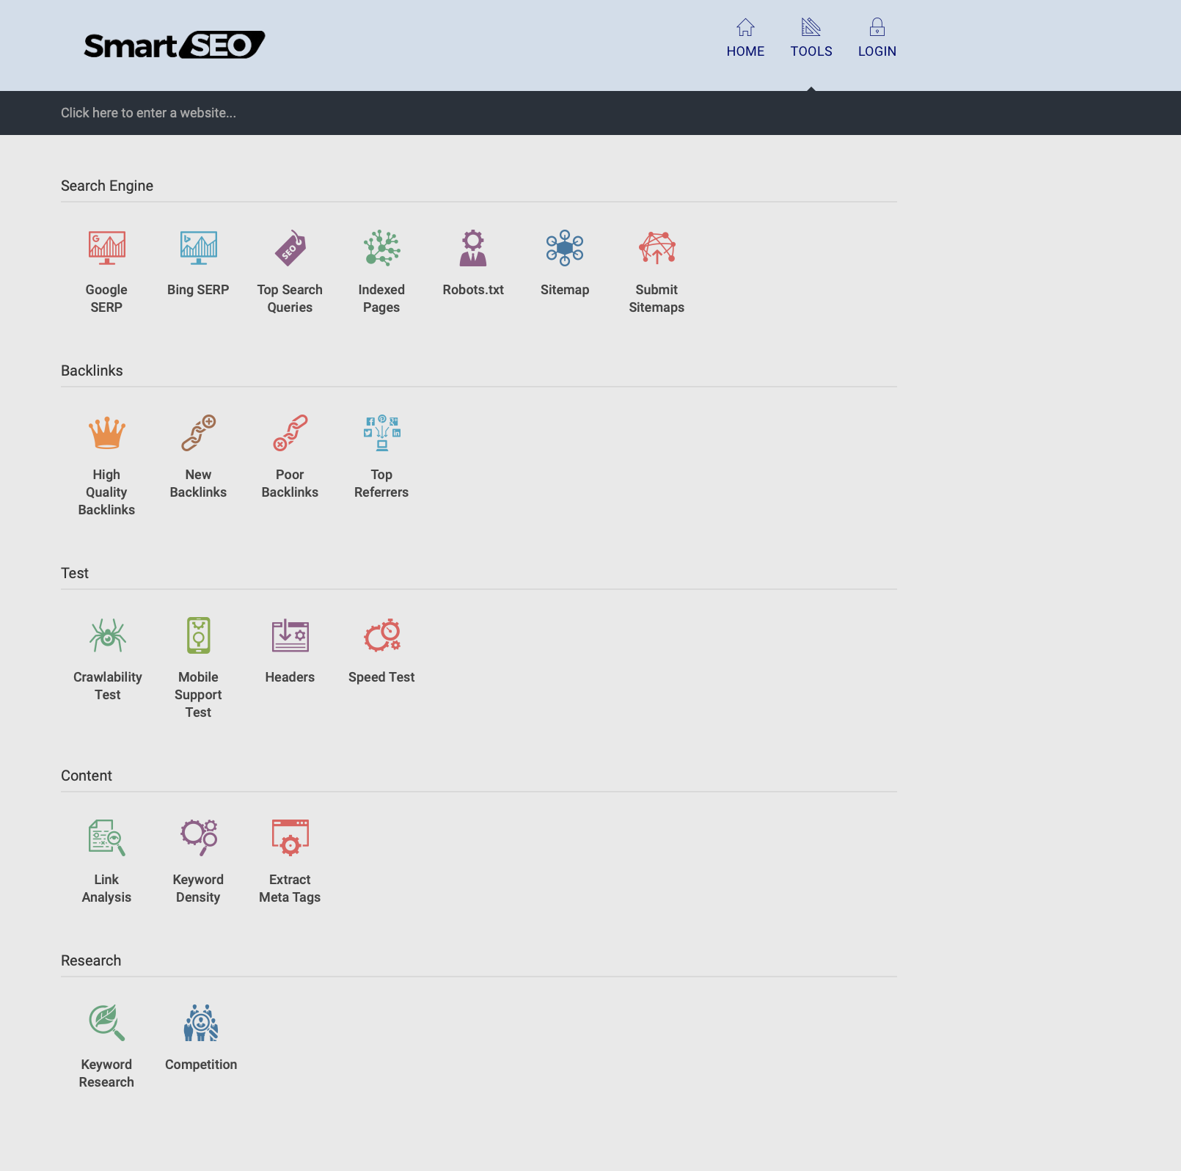The height and width of the screenshot is (1171, 1181).
Task: Launch the Indexed Pages tool icon
Action: (x=381, y=248)
